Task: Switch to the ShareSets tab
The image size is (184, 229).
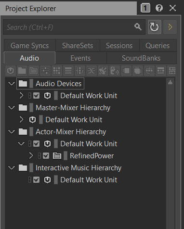Action: tap(78, 46)
